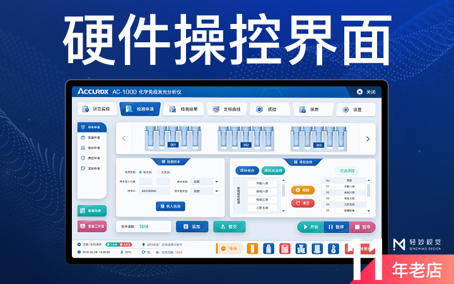Click the first sample position input field
454x284 pixels.
pos(146,182)
